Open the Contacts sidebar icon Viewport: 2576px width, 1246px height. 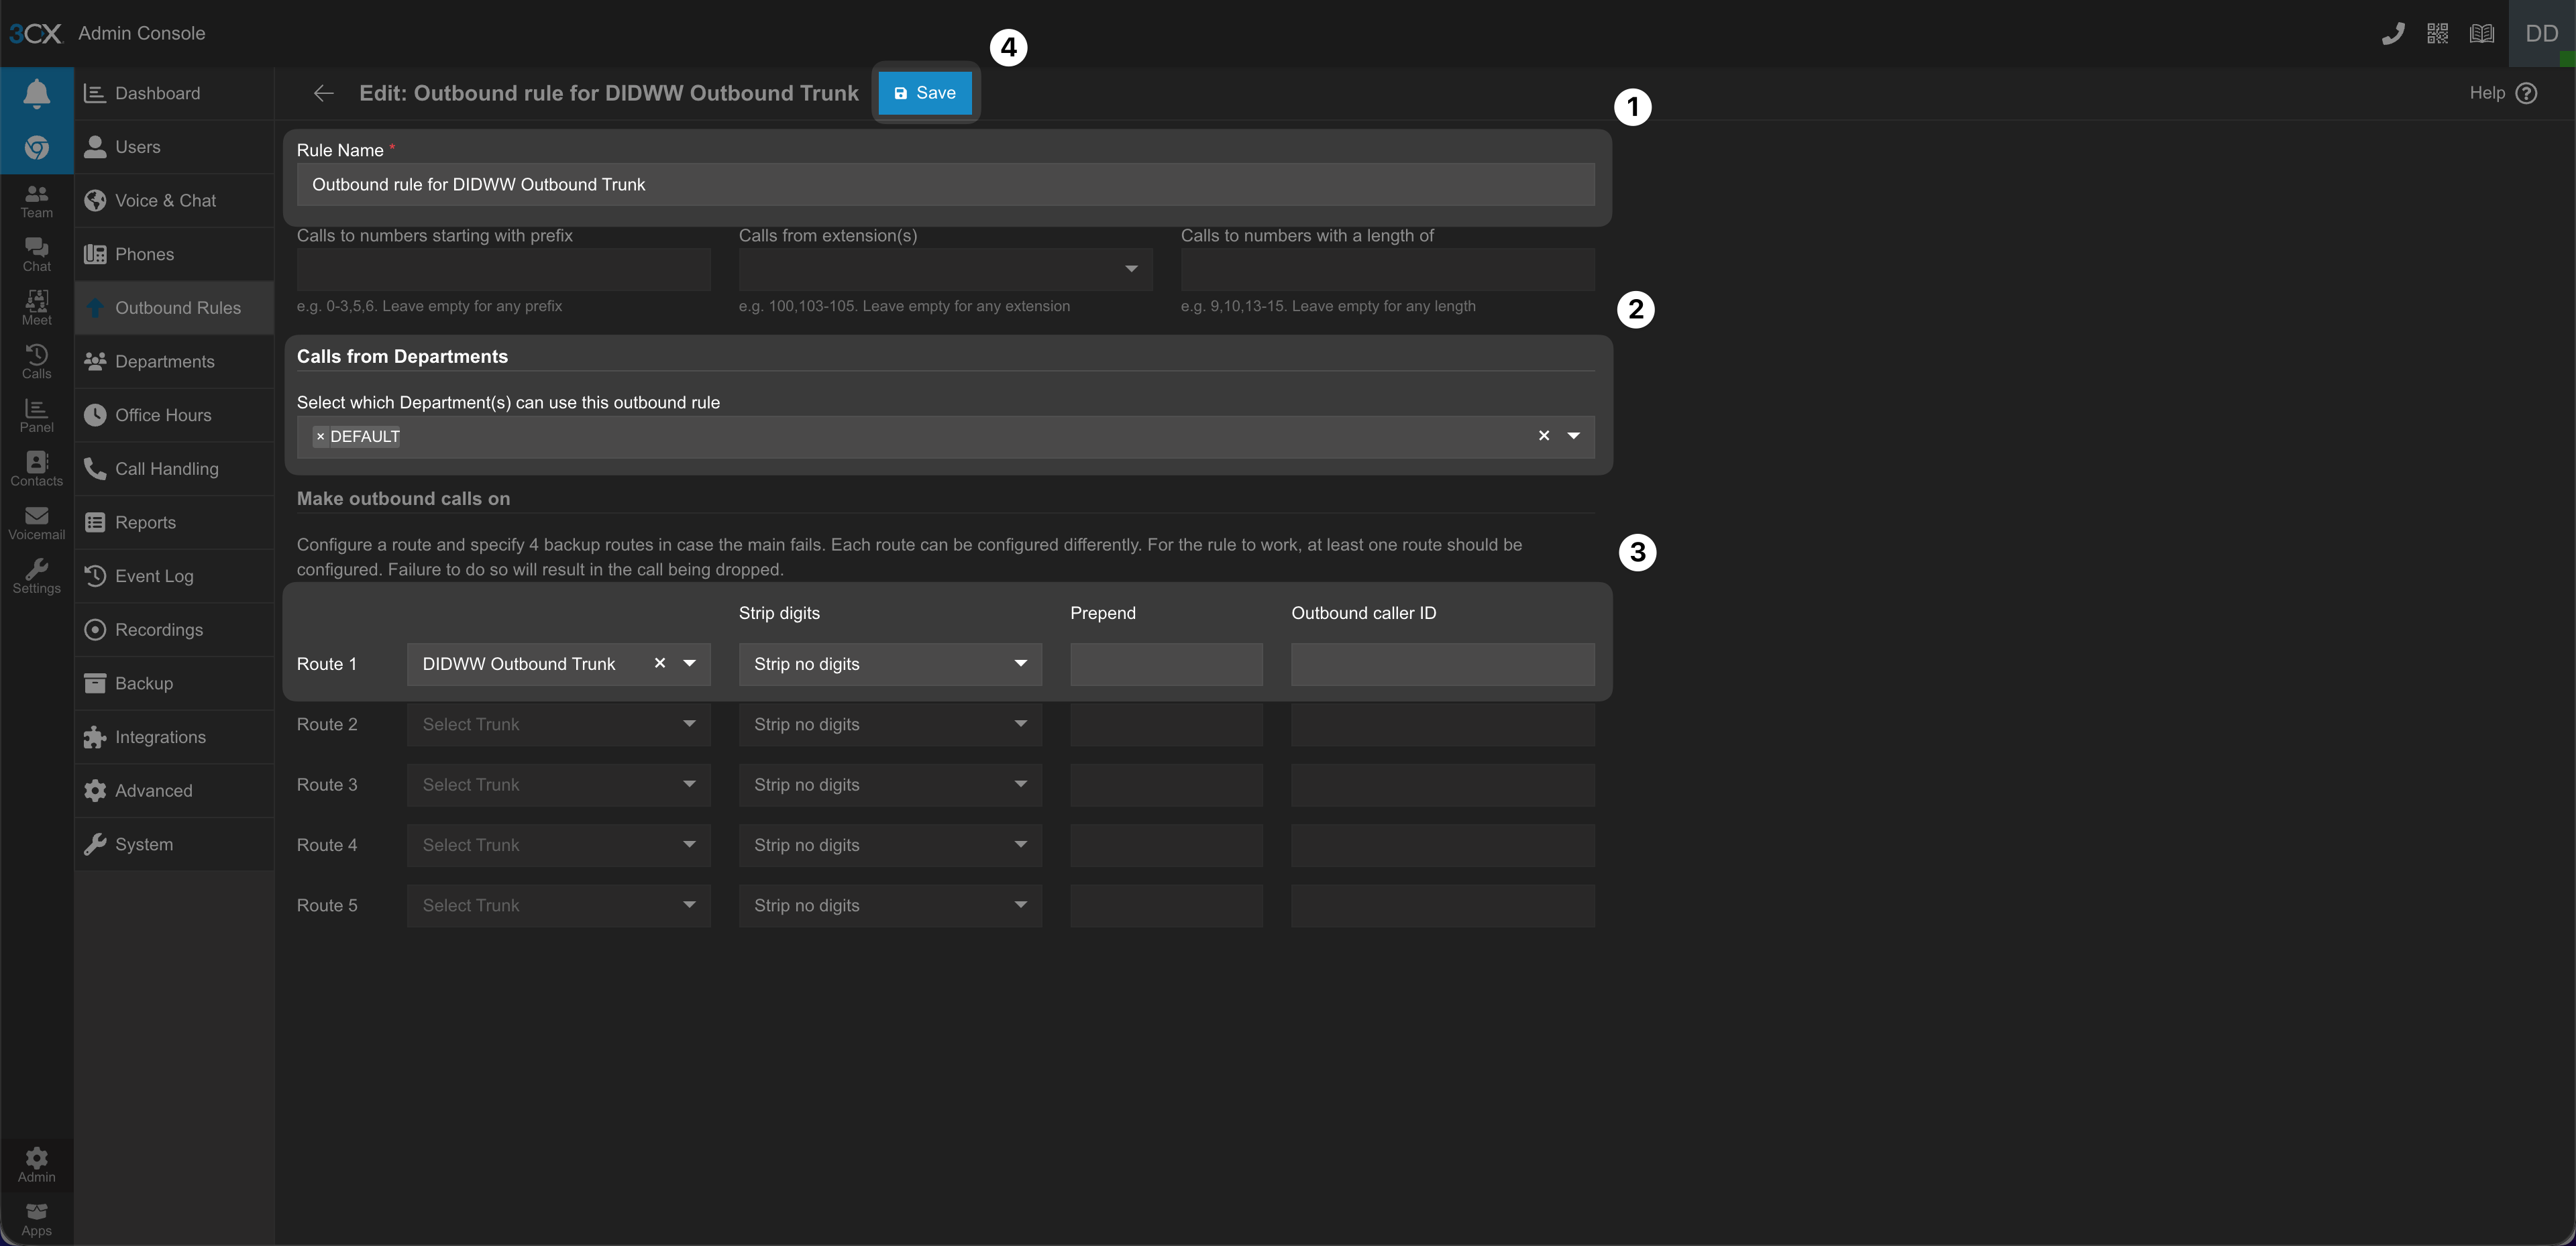click(x=36, y=468)
